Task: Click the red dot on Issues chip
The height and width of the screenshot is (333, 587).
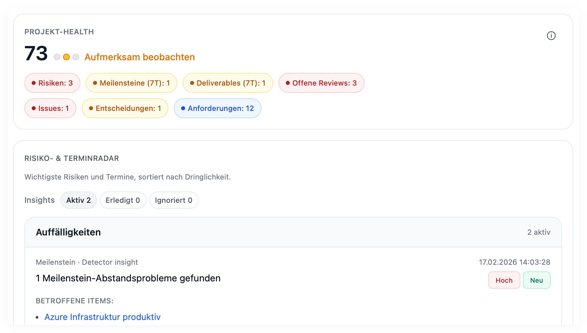Action: click(x=33, y=108)
